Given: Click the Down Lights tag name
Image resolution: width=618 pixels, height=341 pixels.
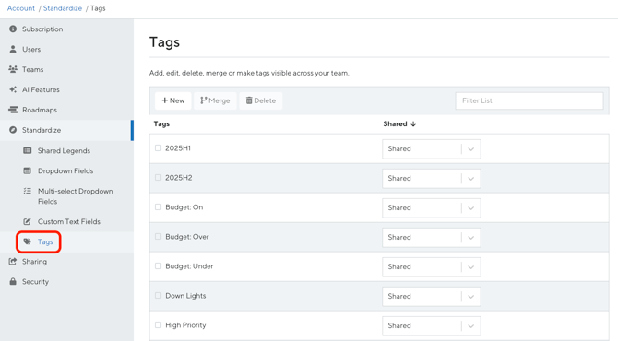Looking at the screenshot, I should click(x=185, y=295).
